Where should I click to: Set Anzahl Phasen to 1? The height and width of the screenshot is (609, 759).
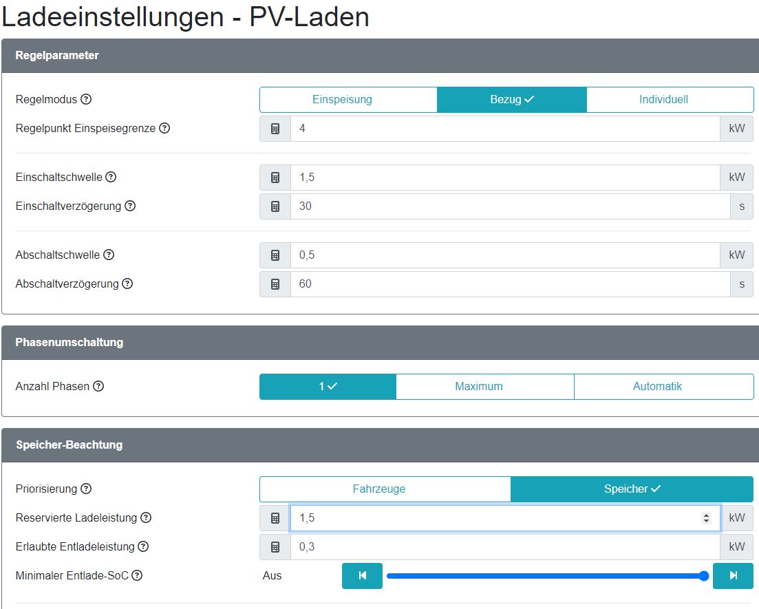coord(328,386)
